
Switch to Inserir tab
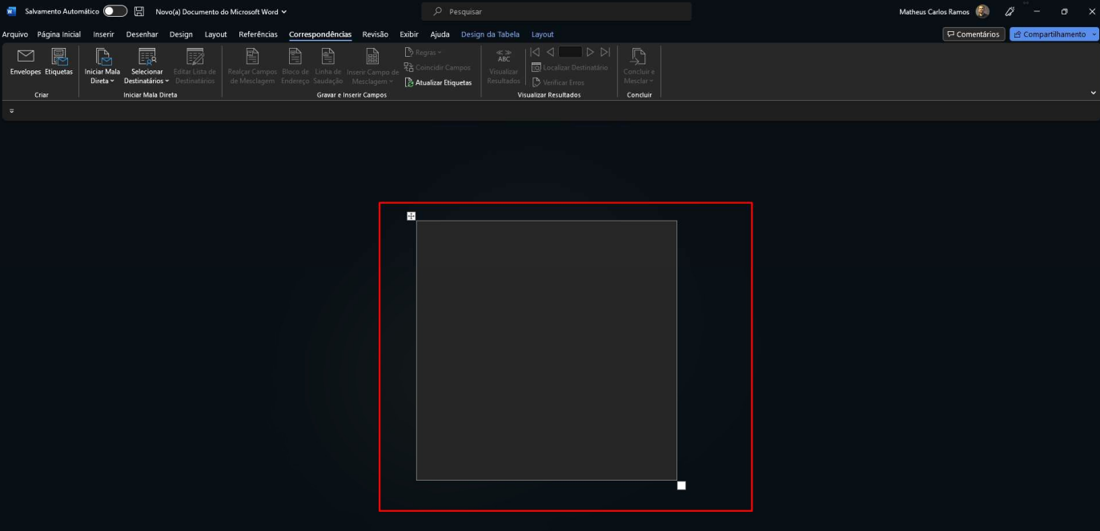pyautogui.click(x=103, y=34)
